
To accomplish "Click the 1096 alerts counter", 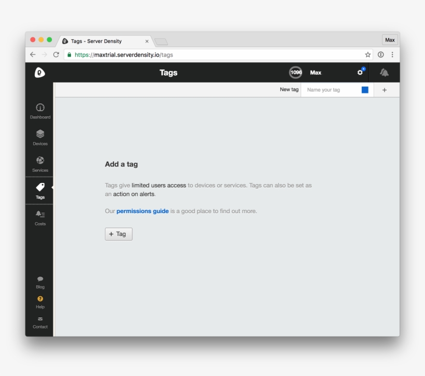I will pos(295,72).
